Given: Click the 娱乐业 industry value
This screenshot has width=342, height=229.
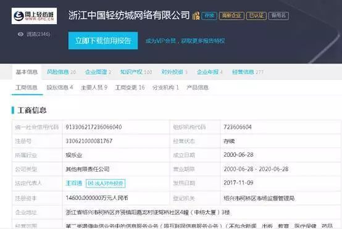Looking at the screenshot, I should coord(74,155).
